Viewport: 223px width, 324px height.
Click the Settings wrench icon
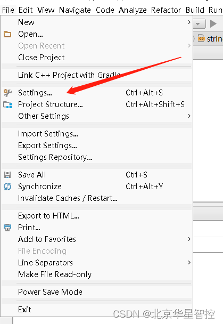tap(7, 93)
